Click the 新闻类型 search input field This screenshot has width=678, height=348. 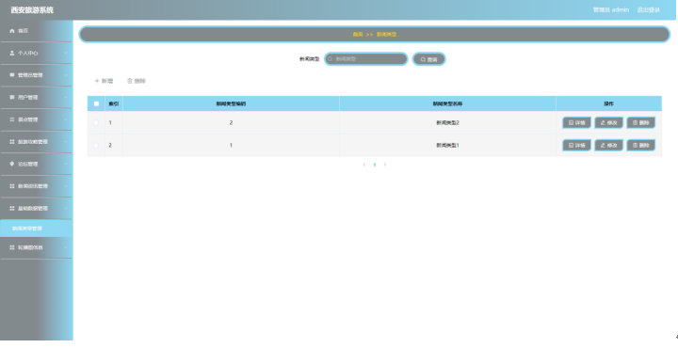click(365, 58)
